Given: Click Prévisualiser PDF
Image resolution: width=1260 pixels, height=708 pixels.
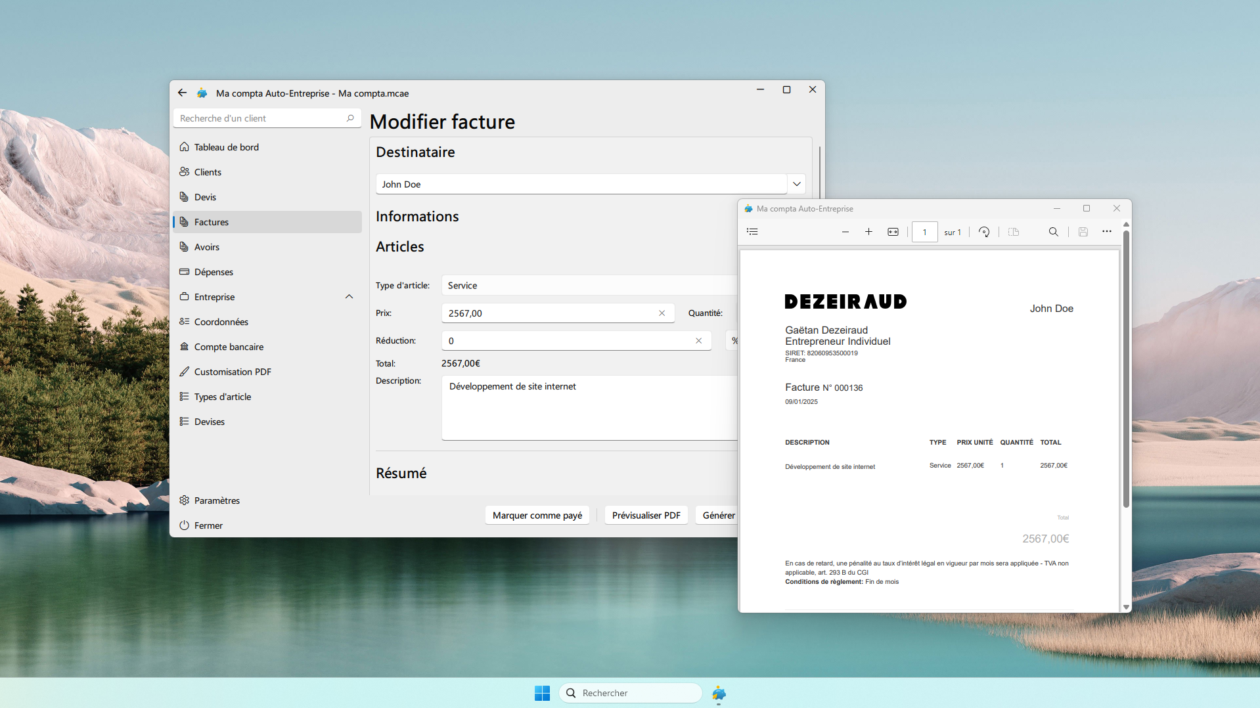Looking at the screenshot, I should click(x=646, y=515).
